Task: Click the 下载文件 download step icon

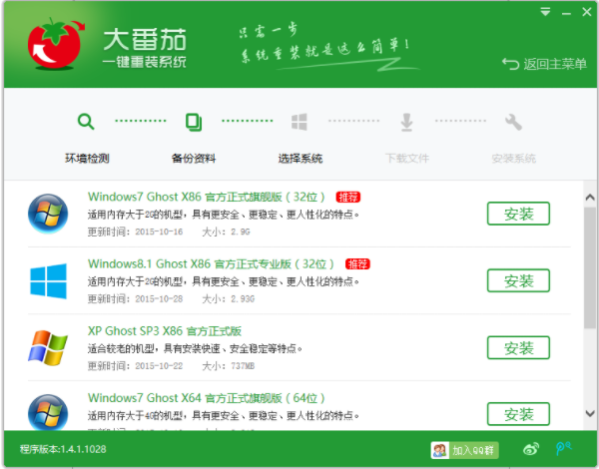Action: point(406,123)
